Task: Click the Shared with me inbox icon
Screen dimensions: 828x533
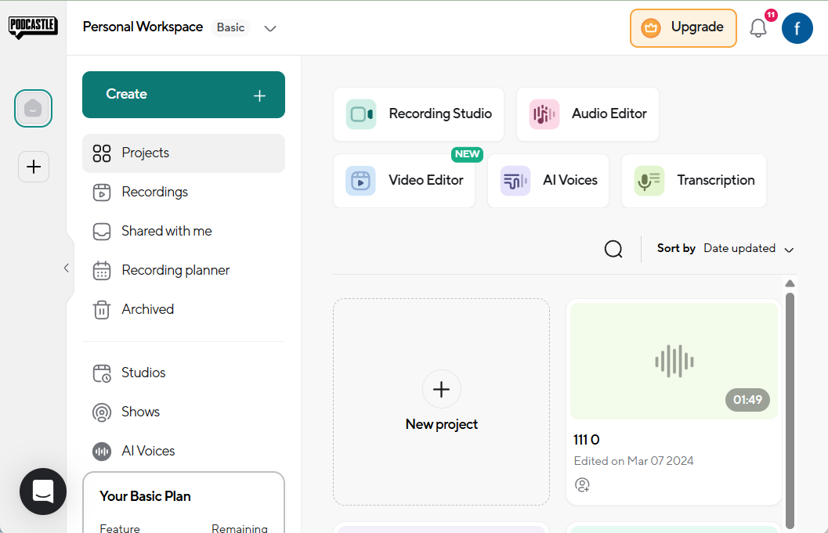Action: 101,231
